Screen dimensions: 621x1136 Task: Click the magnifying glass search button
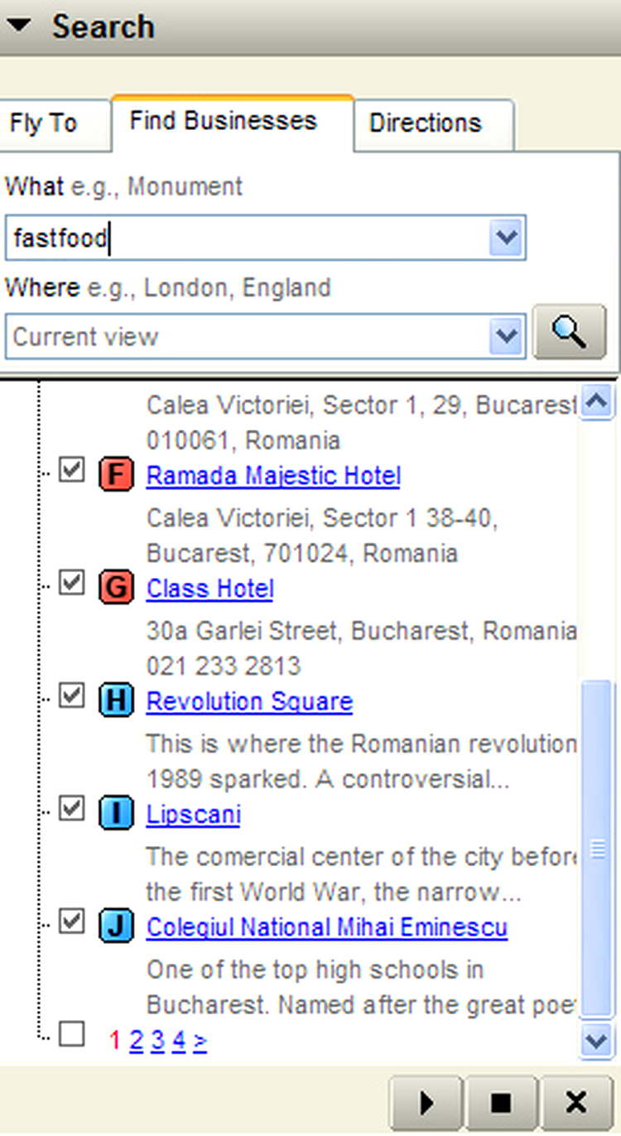point(570,332)
